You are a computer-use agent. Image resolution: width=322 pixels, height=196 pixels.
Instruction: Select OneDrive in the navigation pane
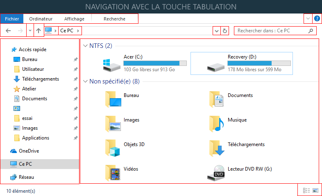coord(29,151)
